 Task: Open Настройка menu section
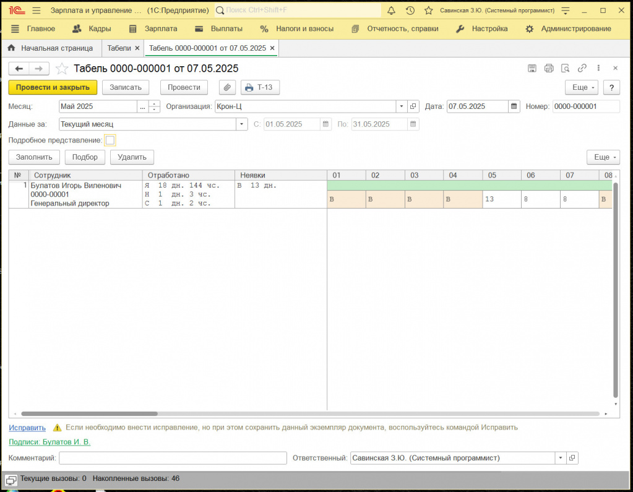click(481, 28)
